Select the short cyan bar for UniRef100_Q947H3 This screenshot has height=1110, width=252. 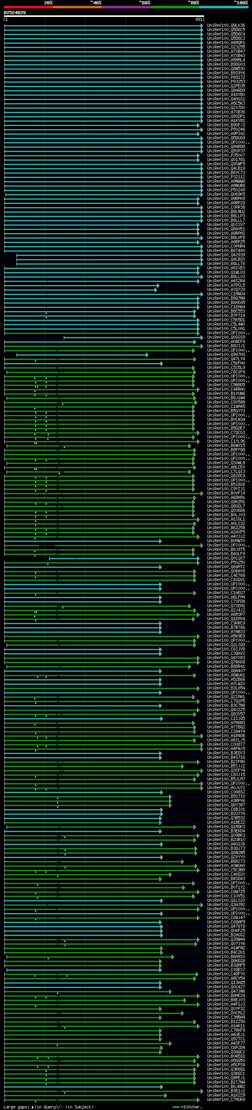coord(82,355)
